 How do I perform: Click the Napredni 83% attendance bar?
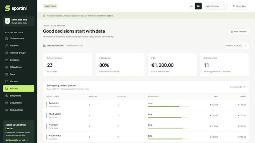169,128
